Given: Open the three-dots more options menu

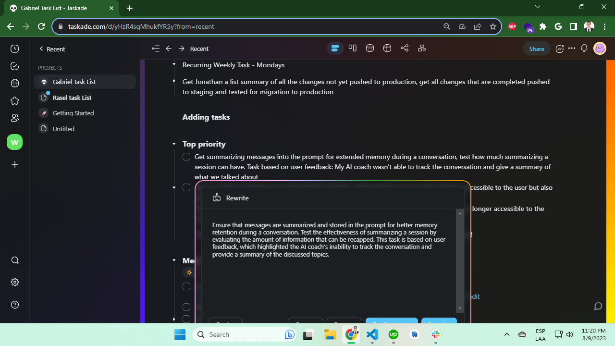Looking at the screenshot, I should (571, 48).
